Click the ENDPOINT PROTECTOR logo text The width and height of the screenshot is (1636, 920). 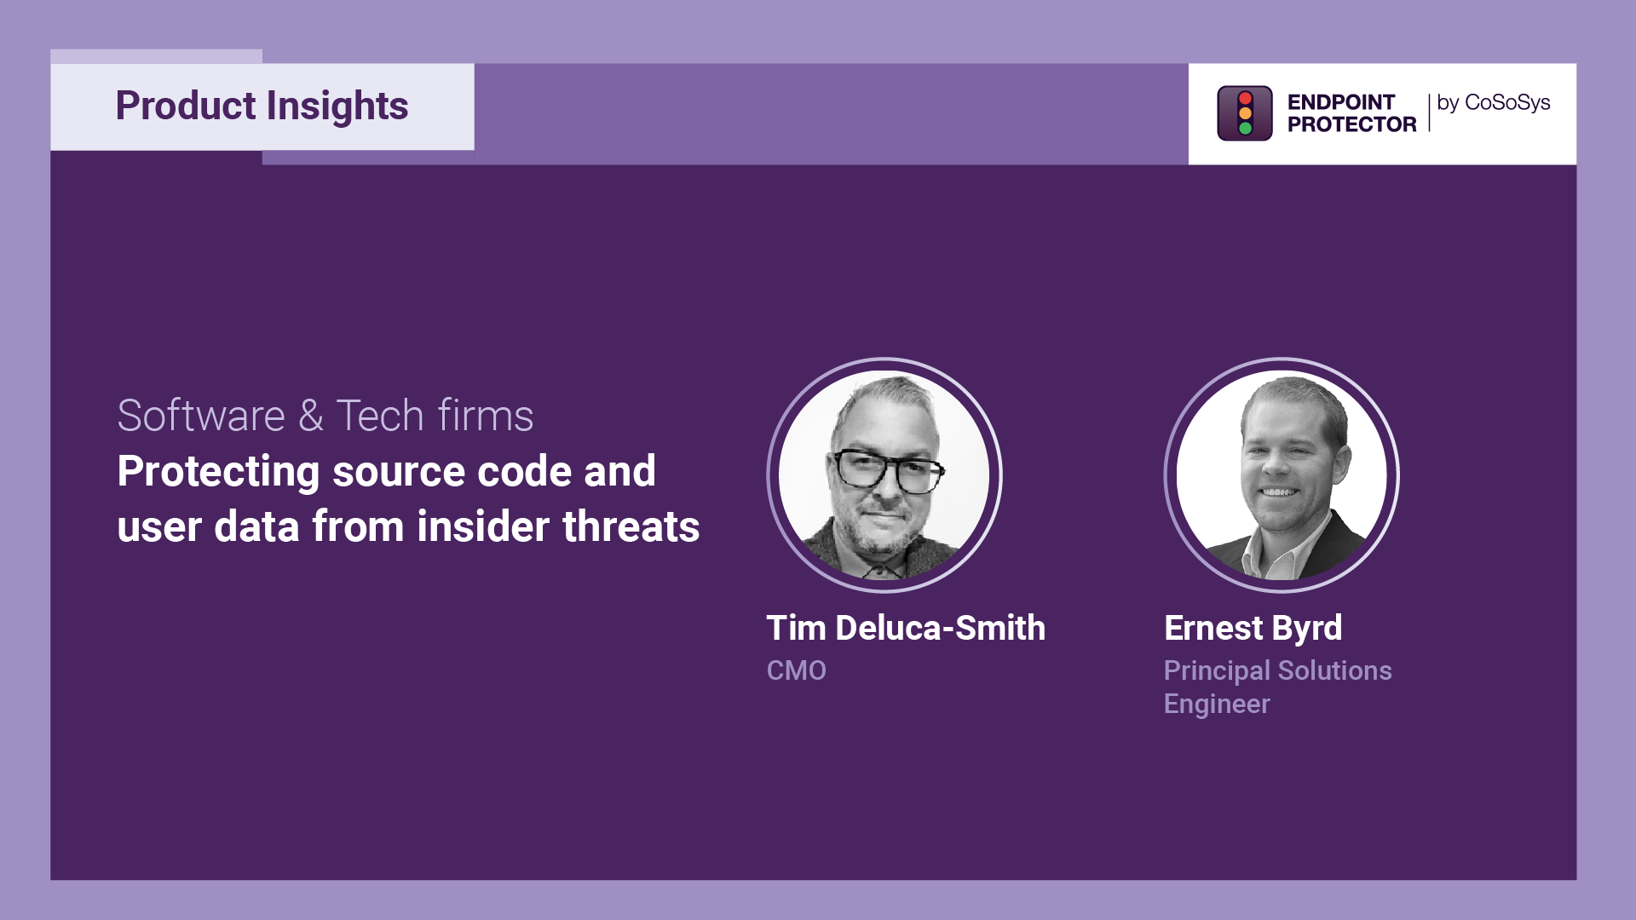[x=1351, y=113]
